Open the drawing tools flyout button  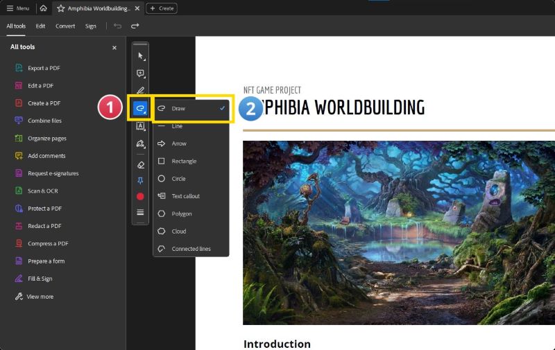click(140, 108)
